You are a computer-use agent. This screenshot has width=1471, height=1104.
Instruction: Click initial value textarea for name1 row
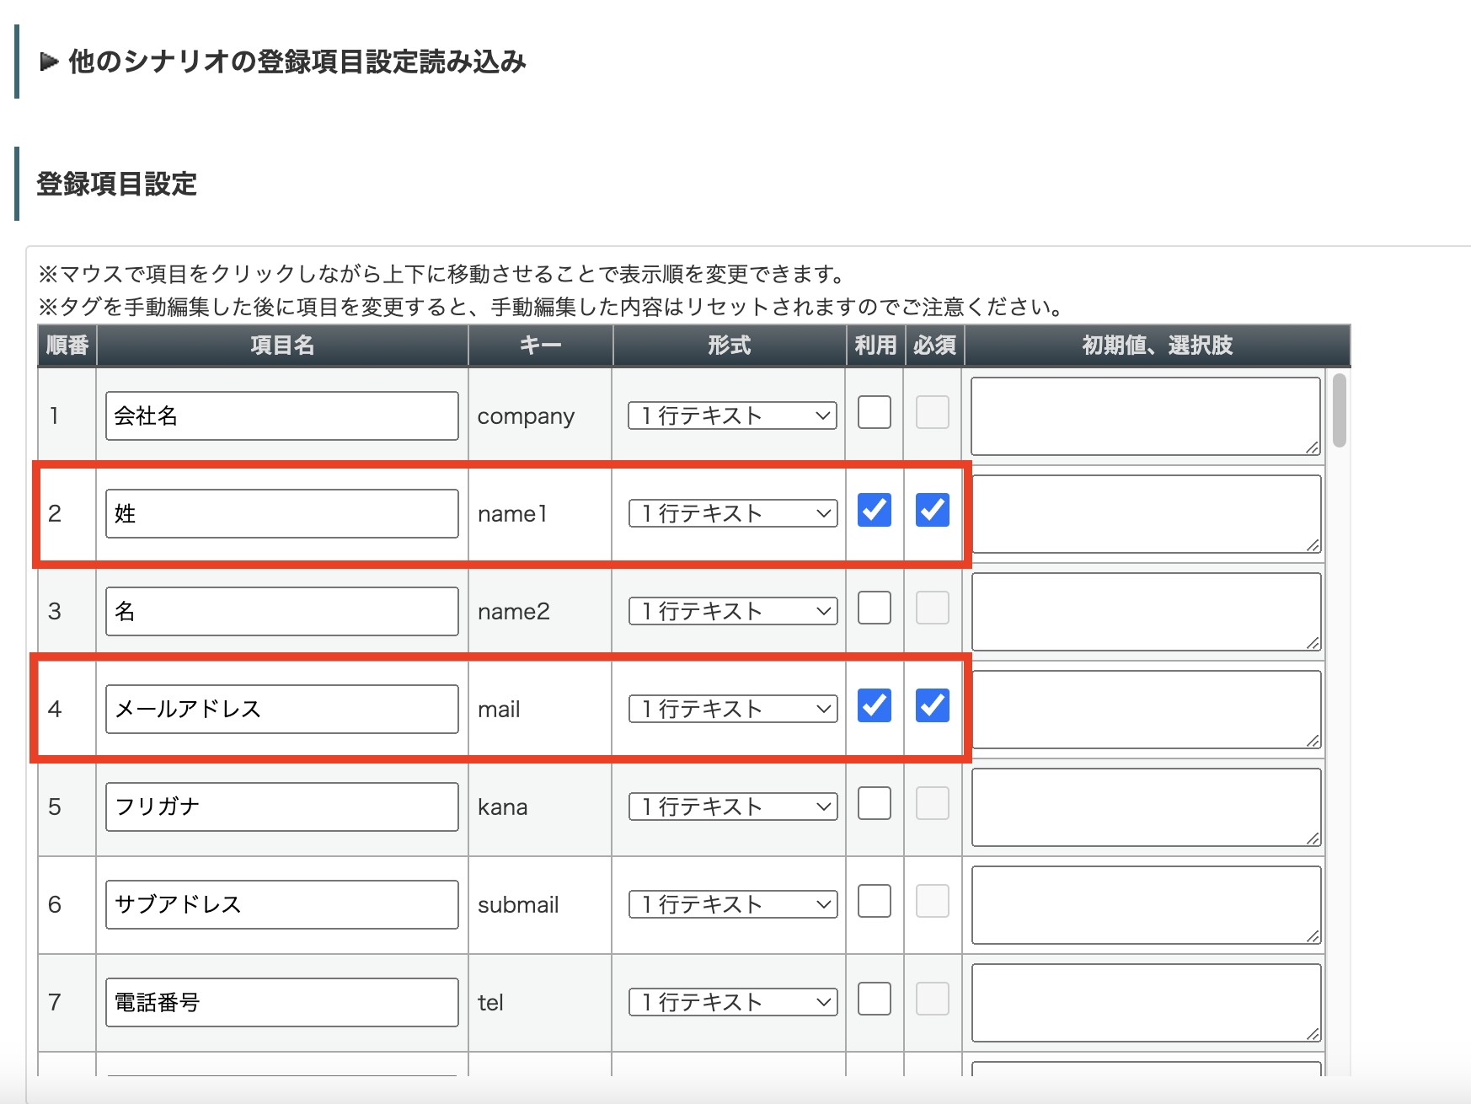pyautogui.click(x=1145, y=513)
